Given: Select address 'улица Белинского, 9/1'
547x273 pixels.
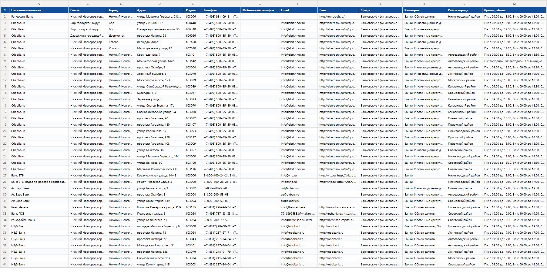Looking at the screenshot, I should click(159, 188).
